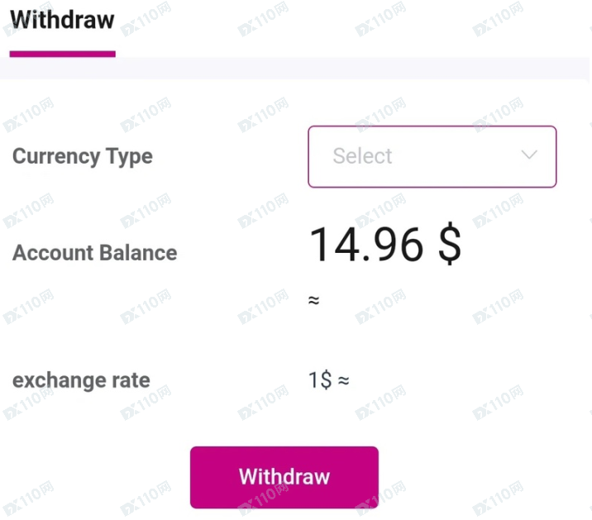Submit with the pink Withdraw button
This screenshot has height=520, width=592.
point(284,477)
